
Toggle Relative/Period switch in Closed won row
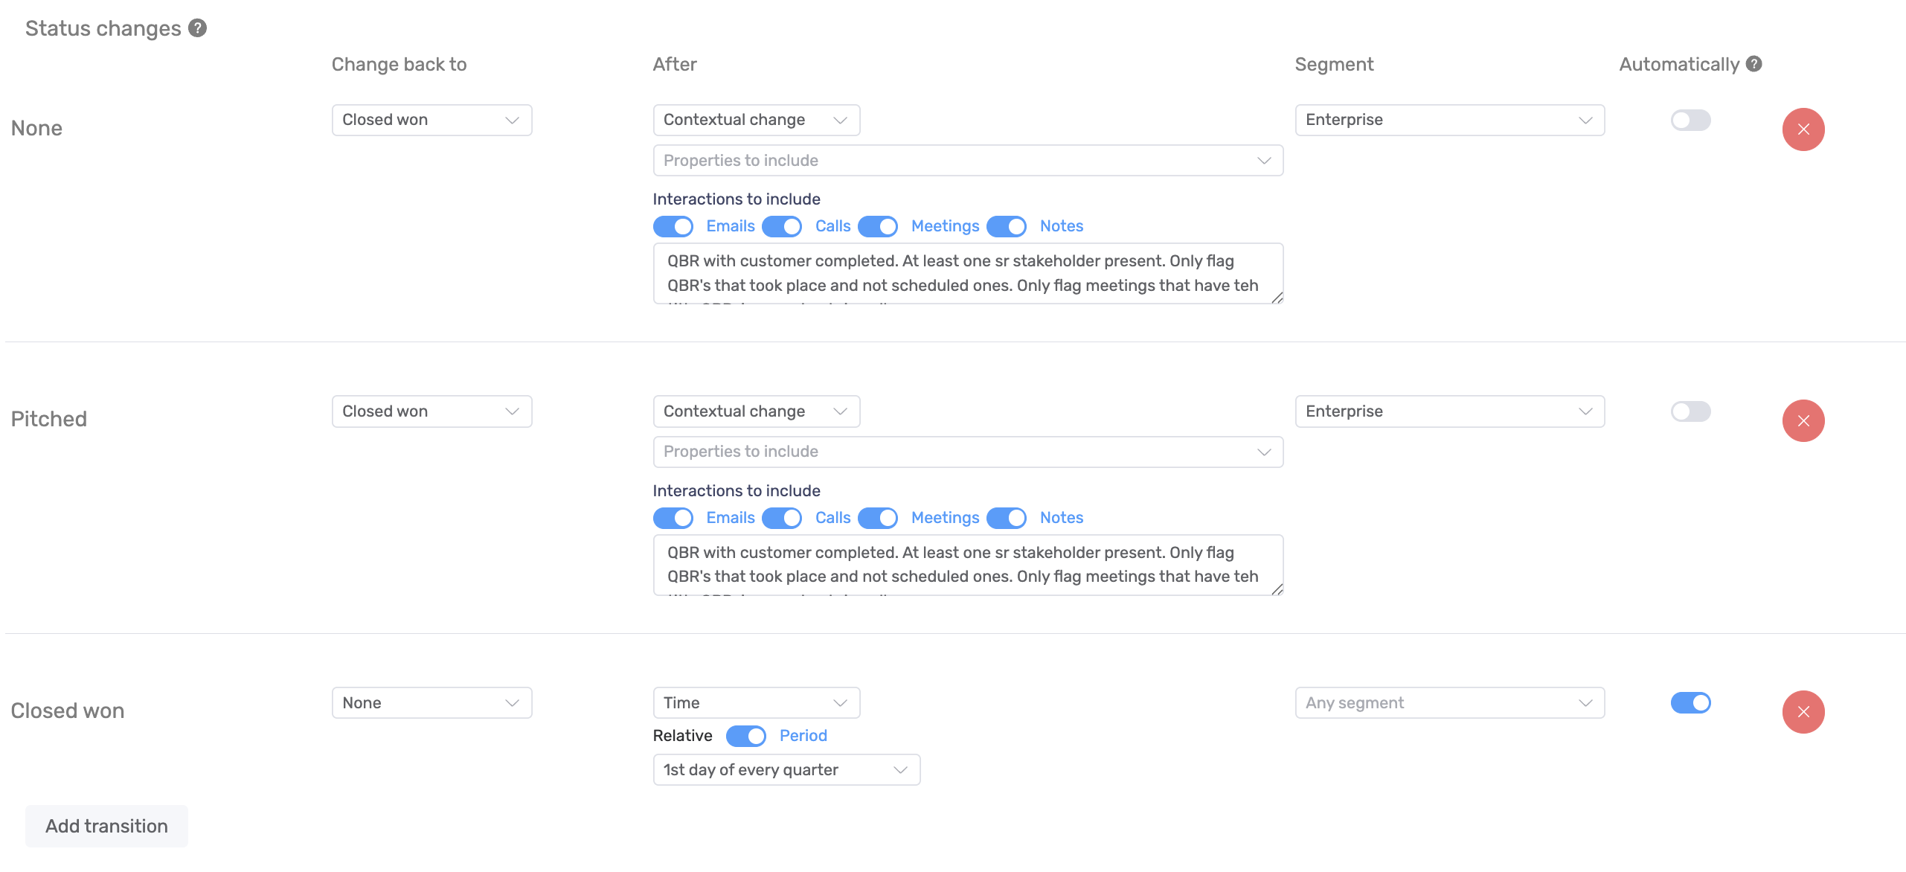[745, 737]
